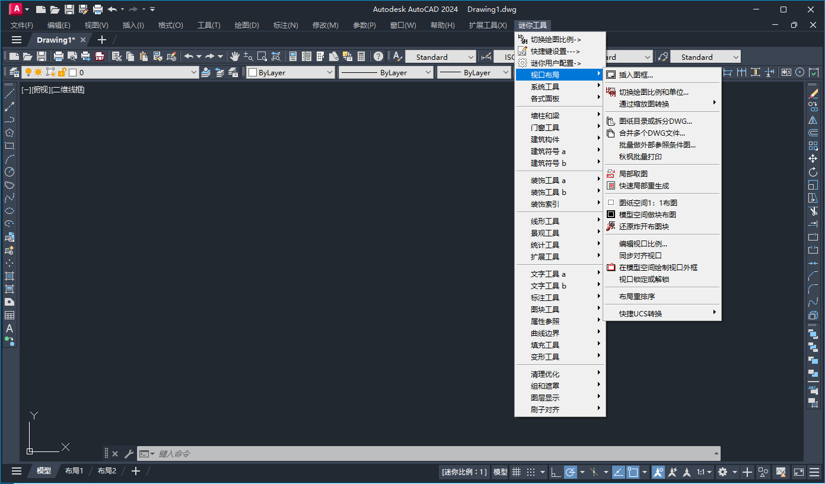Click the DWF publish icon

(100, 57)
